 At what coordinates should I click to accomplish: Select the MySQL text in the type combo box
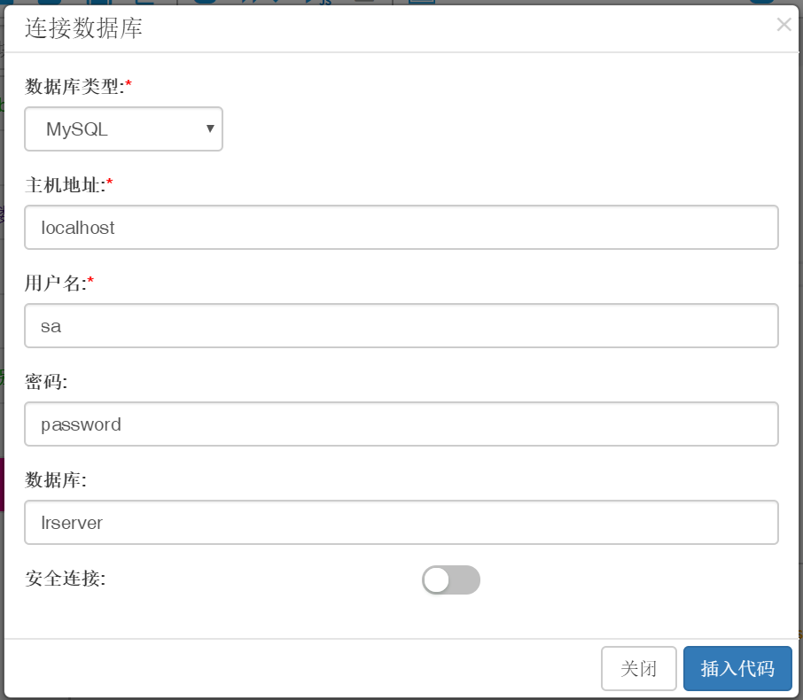(x=77, y=129)
